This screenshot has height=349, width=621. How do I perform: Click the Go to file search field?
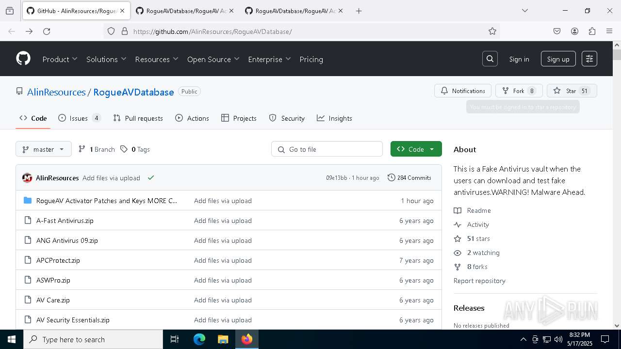[327, 149]
